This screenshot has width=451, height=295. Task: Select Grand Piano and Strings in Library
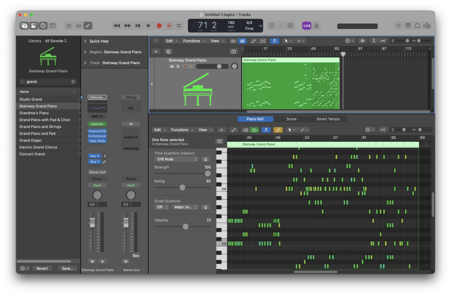coord(40,127)
